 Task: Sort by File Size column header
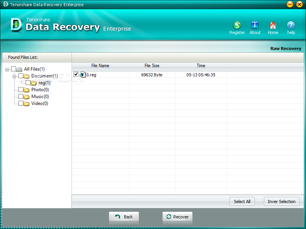152,66
